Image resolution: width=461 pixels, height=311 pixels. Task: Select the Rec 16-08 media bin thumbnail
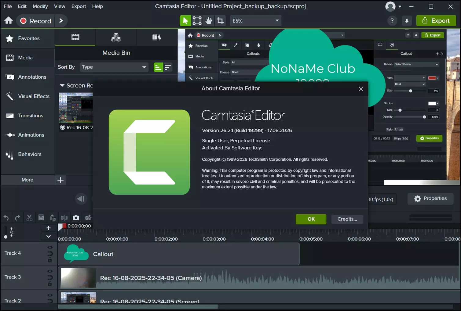76,108
